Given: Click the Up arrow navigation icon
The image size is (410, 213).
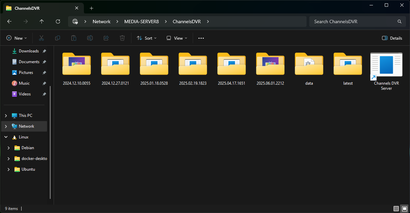Looking at the screenshot, I should [x=42, y=22].
